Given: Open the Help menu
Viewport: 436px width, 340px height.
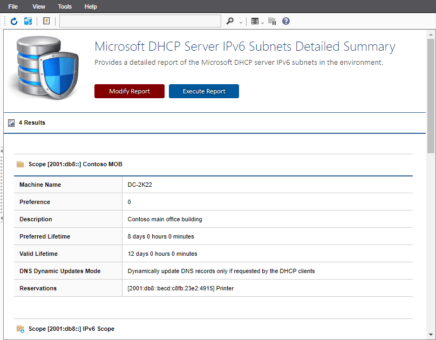Looking at the screenshot, I should coord(90,6).
